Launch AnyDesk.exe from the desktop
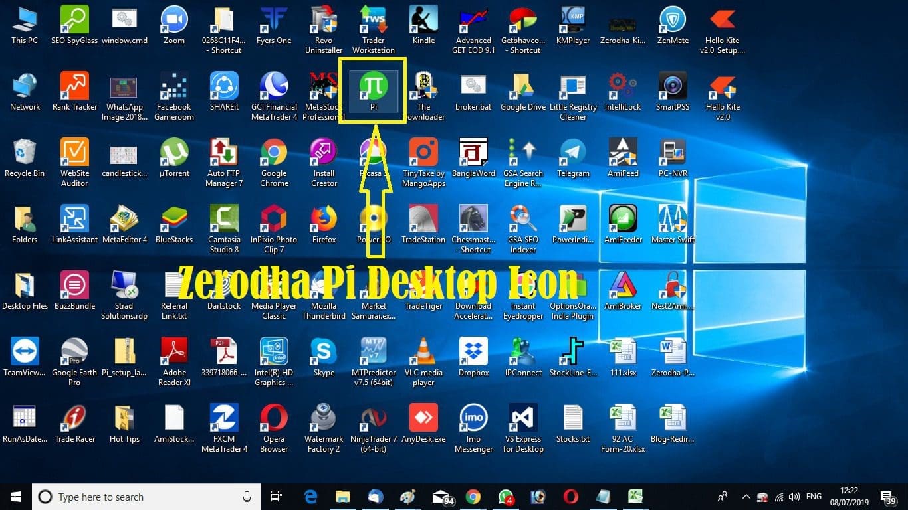Viewport: 908px width, 510px height. tap(423, 423)
